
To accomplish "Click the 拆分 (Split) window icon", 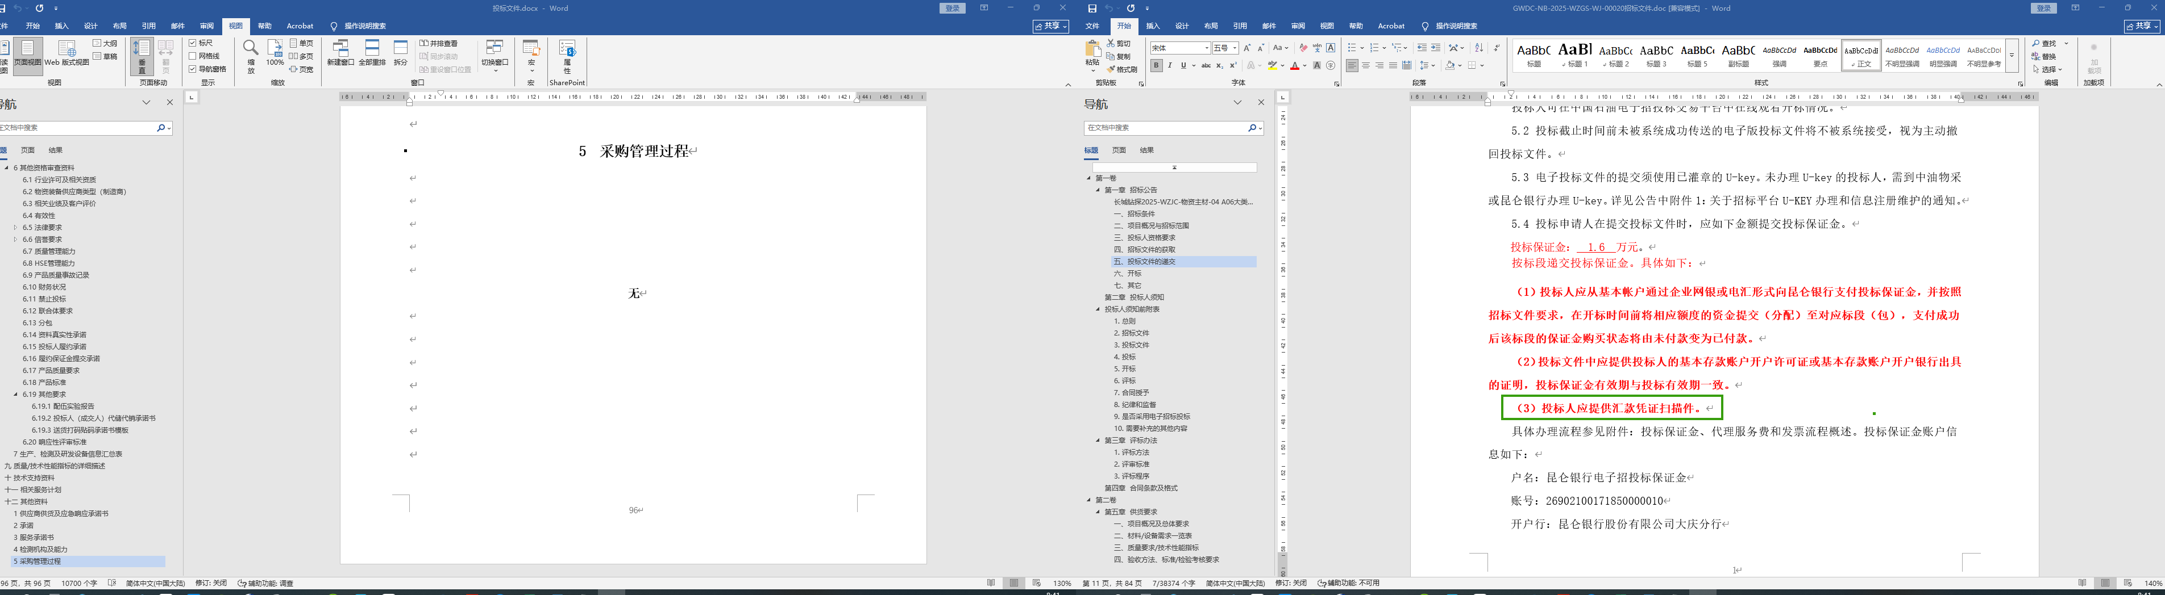I will [401, 51].
